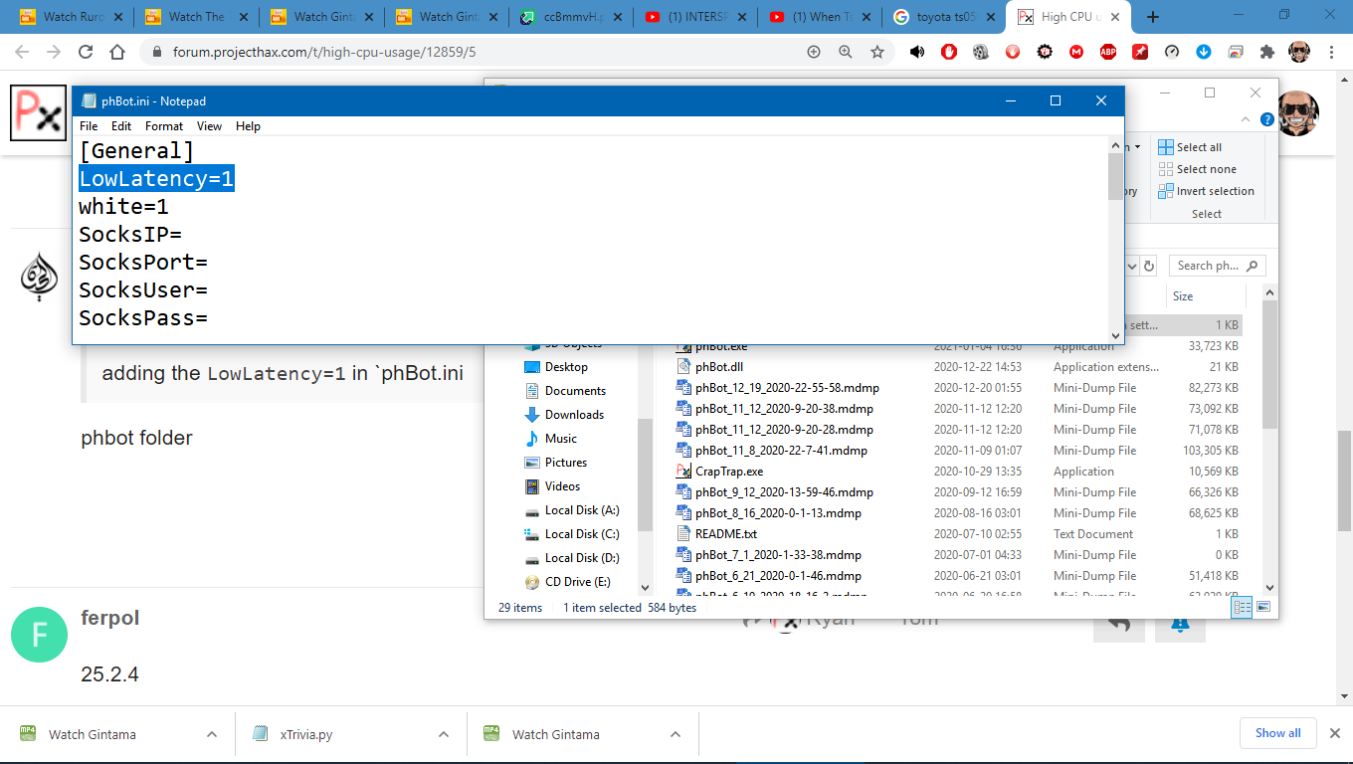Bookmark this page with the star icon

876,52
